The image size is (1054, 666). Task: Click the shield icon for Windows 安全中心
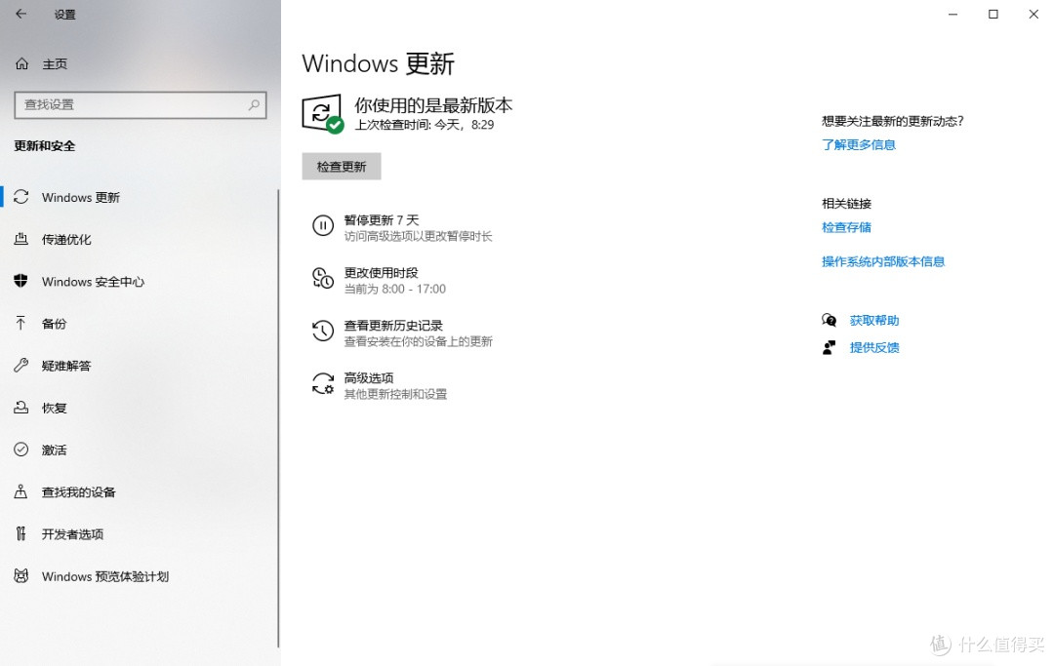point(21,281)
